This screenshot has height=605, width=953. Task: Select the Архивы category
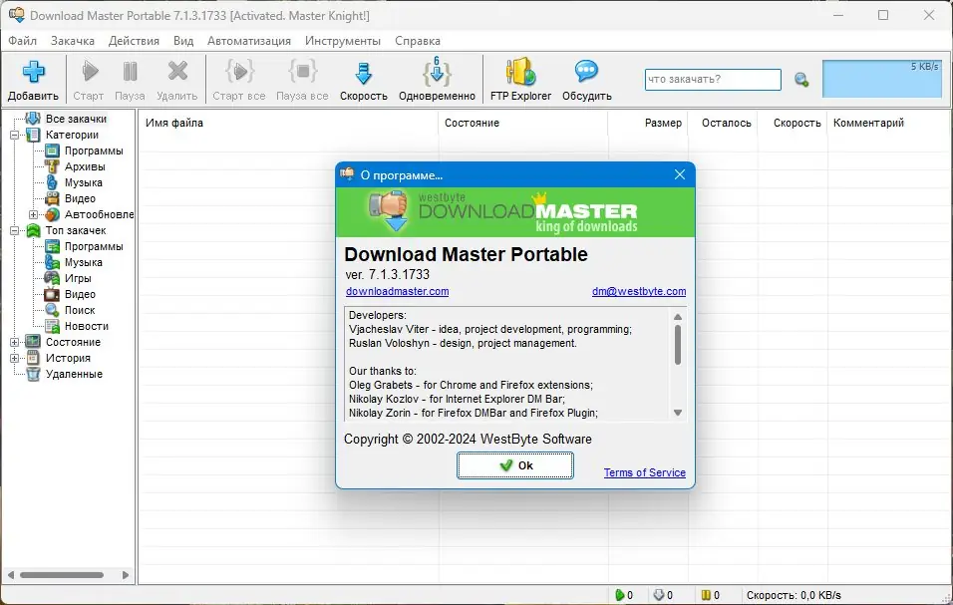(85, 166)
